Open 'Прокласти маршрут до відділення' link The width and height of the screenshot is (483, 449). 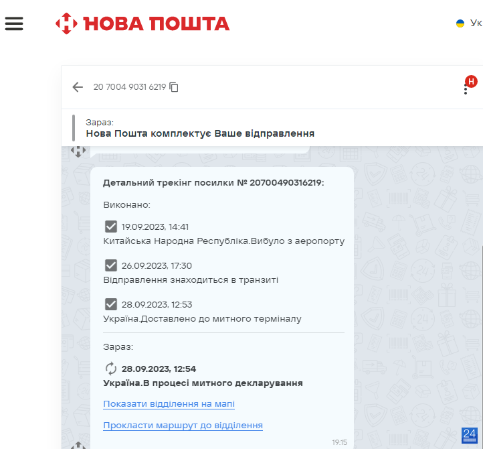tap(183, 426)
